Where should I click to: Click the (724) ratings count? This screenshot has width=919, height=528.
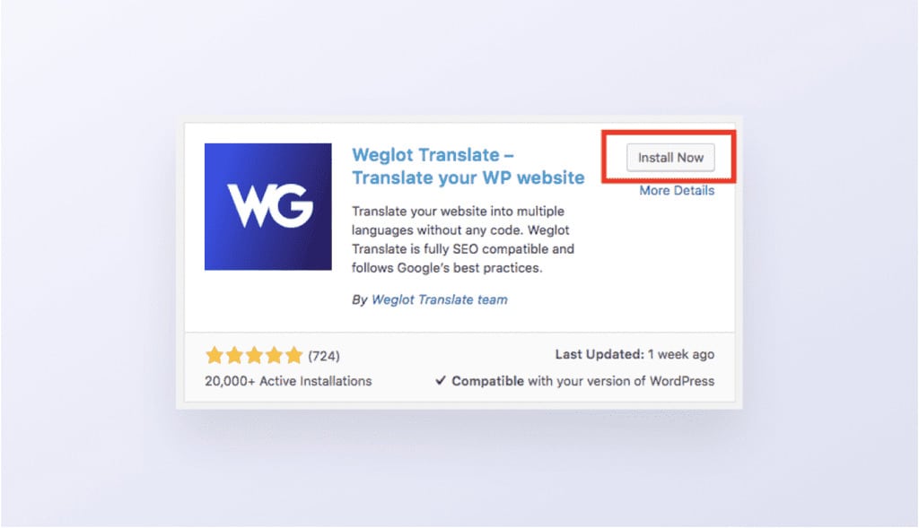pyautogui.click(x=324, y=356)
